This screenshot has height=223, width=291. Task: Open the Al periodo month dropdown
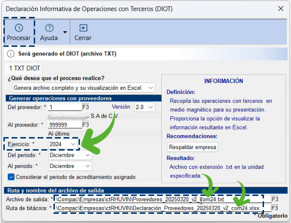(70, 166)
